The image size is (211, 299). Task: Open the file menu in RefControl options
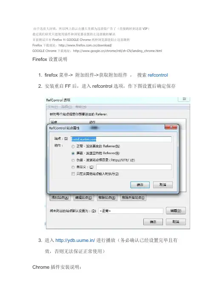(52, 107)
